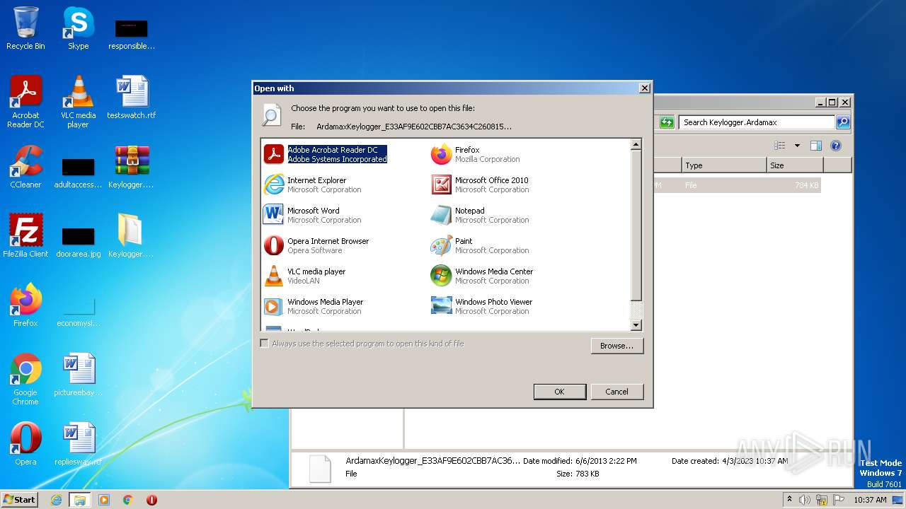Choose Windows Media Center entry
This screenshot has height=509, width=906.
pos(482,276)
